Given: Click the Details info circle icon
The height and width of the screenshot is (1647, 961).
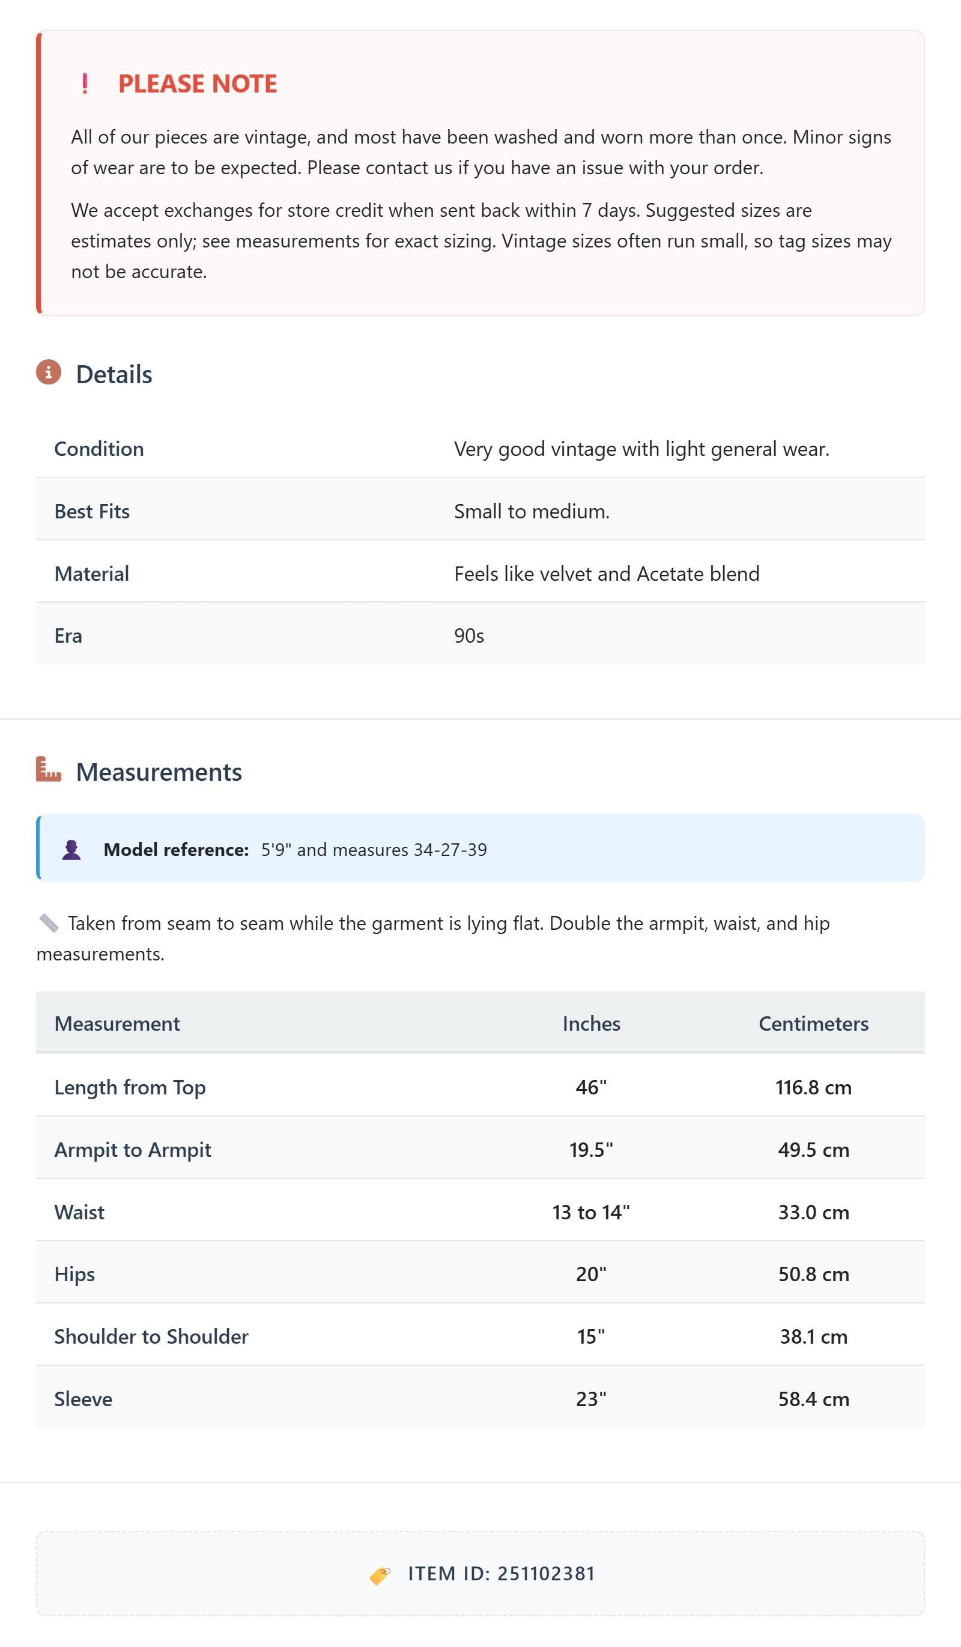Looking at the screenshot, I should (49, 372).
